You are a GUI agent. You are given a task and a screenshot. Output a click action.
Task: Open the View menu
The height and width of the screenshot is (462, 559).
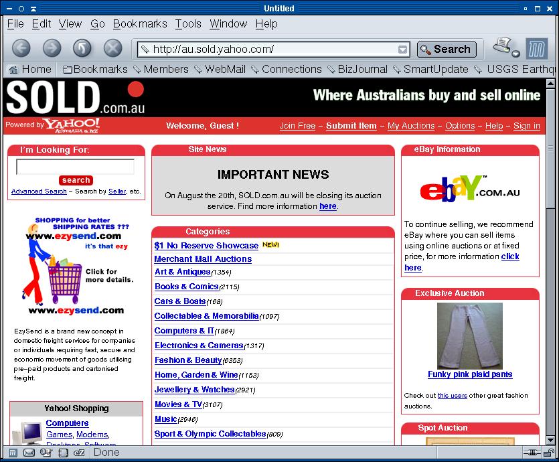point(70,24)
